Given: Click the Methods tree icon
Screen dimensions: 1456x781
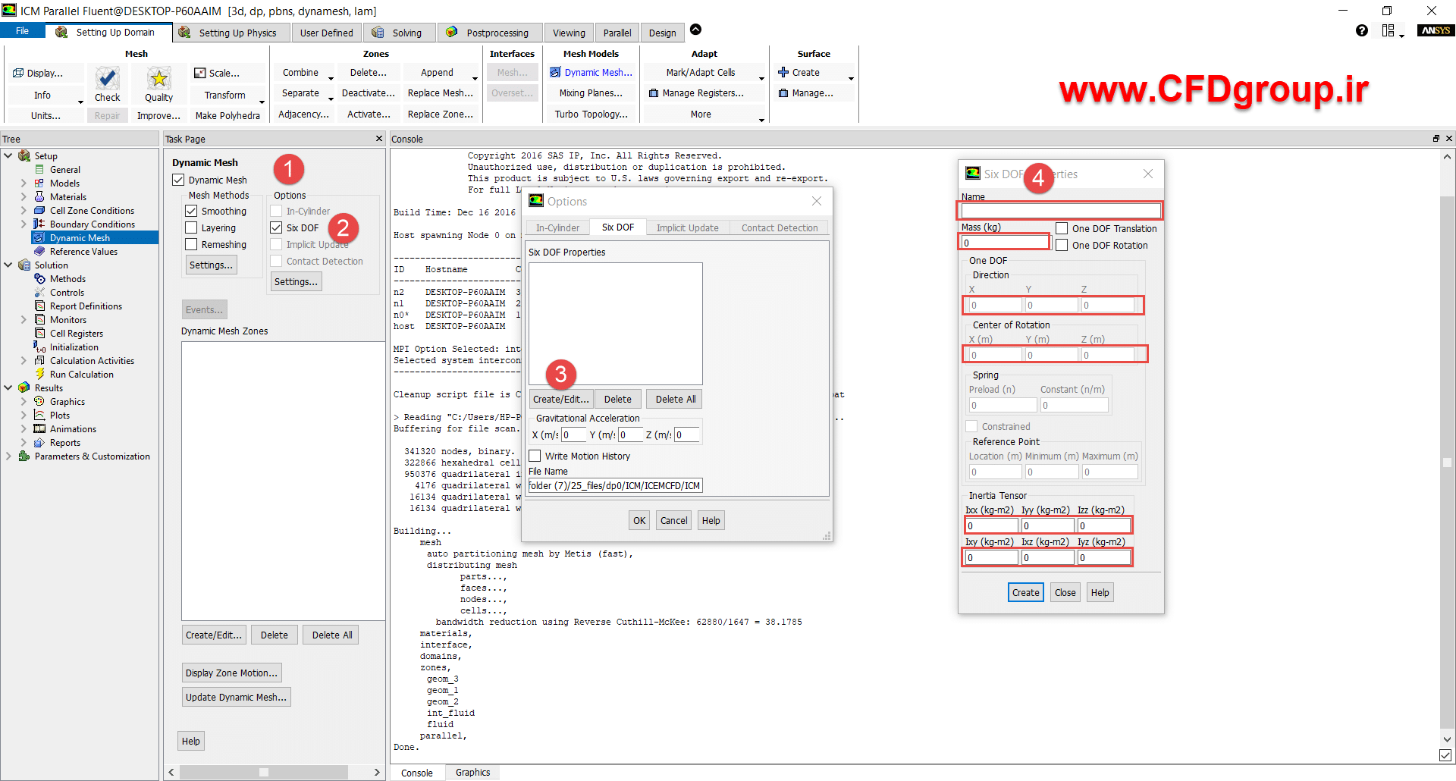Looking at the screenshot, I should 39,279.
